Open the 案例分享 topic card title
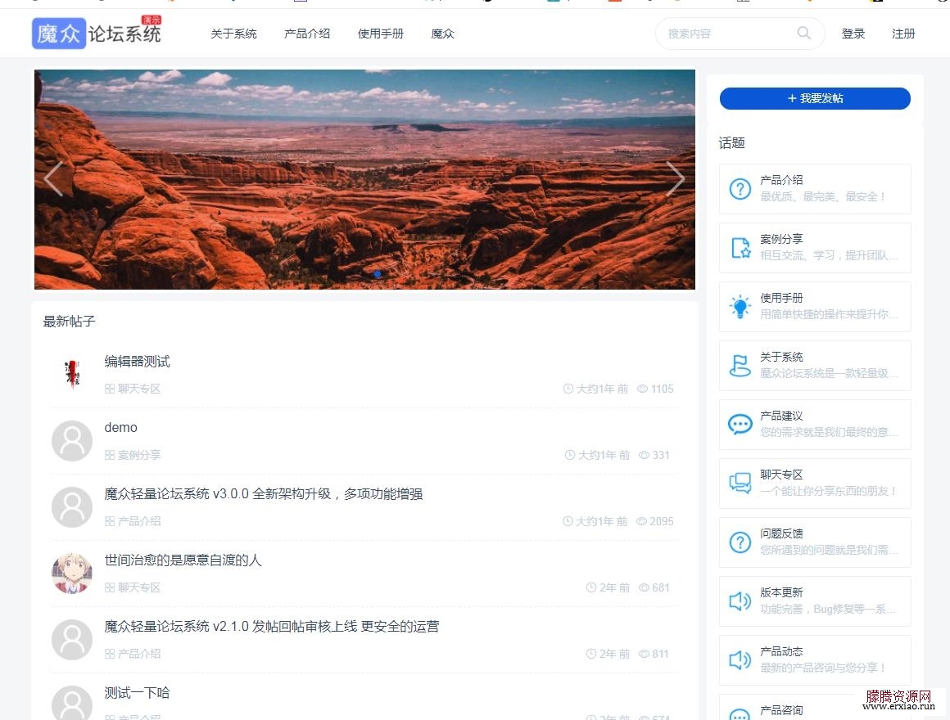Screen dimensions: 950x720 [x=781, y=239]
